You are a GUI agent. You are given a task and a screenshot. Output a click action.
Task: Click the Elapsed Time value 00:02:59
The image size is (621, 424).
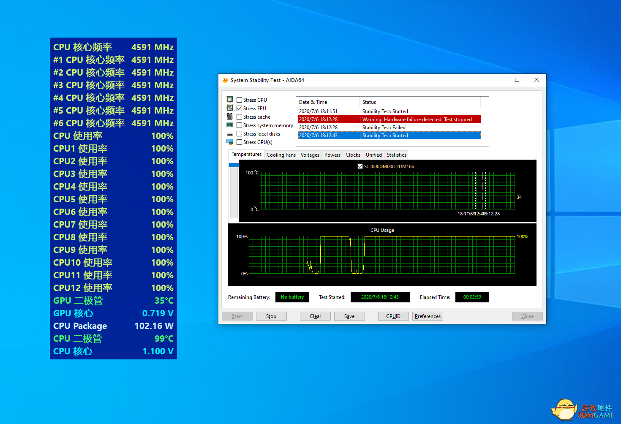click(x=472, y=297)
